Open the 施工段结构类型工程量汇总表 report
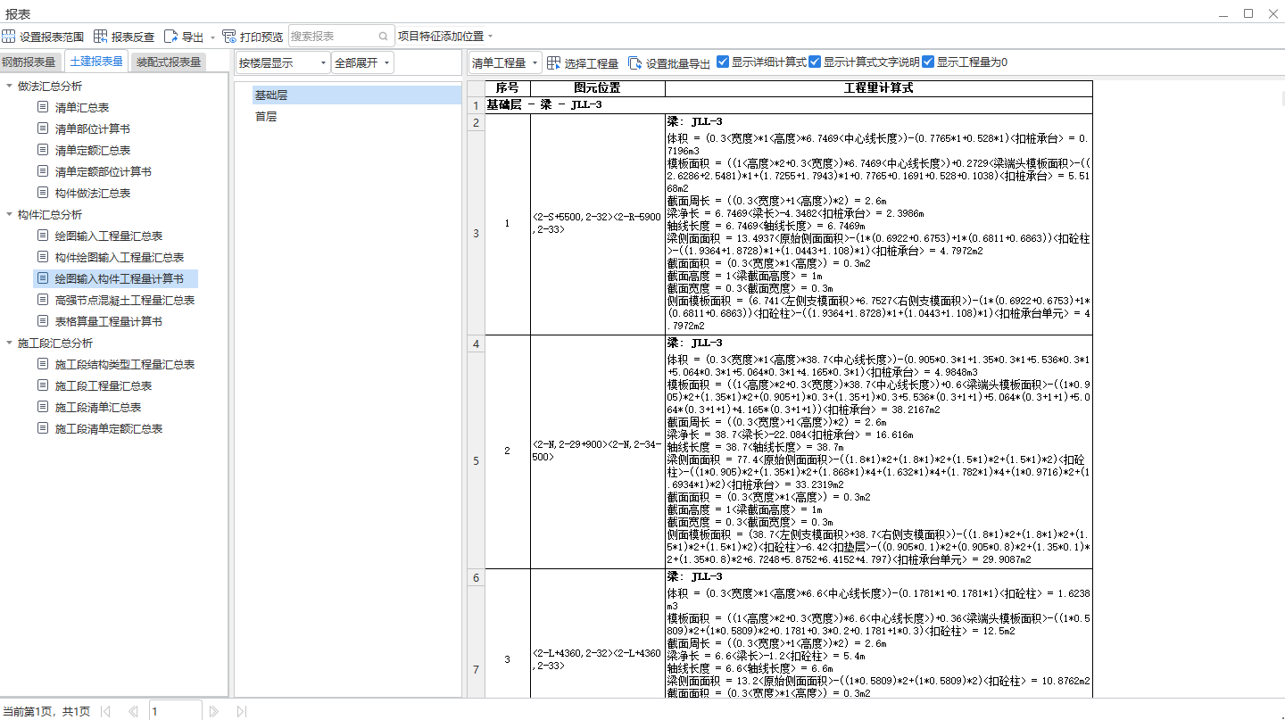 click(x=125, y=364)
